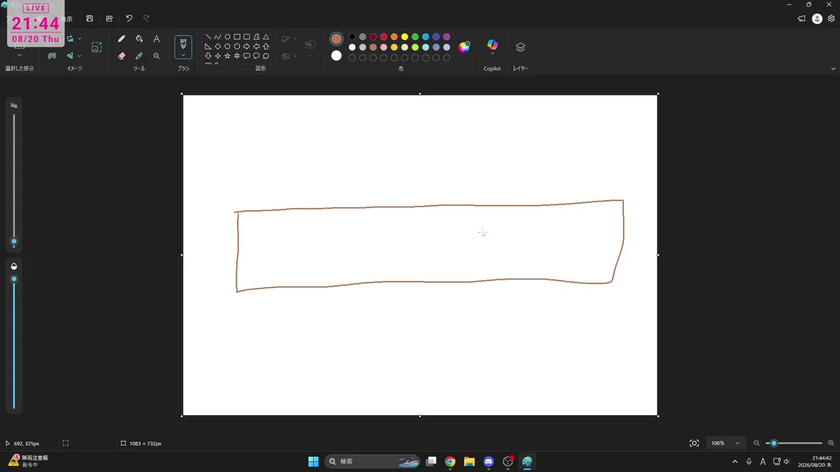Select the Pentagon shape
The height and width of the screenshot is (472, 840).
228,47
